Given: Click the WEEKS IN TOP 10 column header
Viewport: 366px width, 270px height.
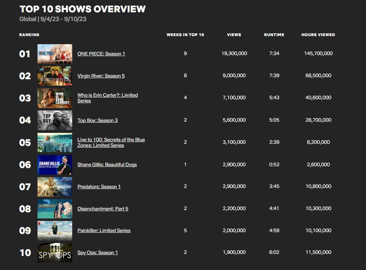Looking at the screenshot, I should [x=185, y=35].
